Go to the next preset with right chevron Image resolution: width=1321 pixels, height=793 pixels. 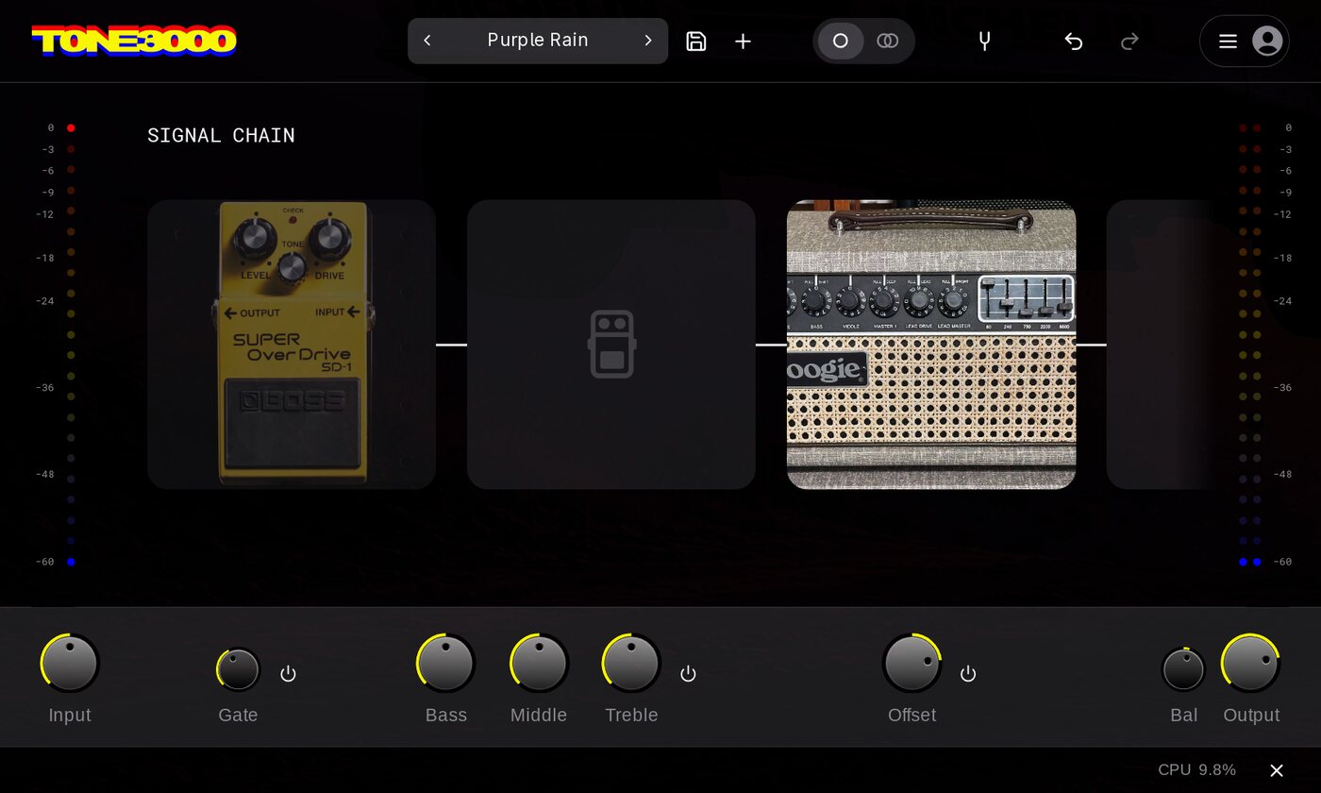[x=648, y=41]
